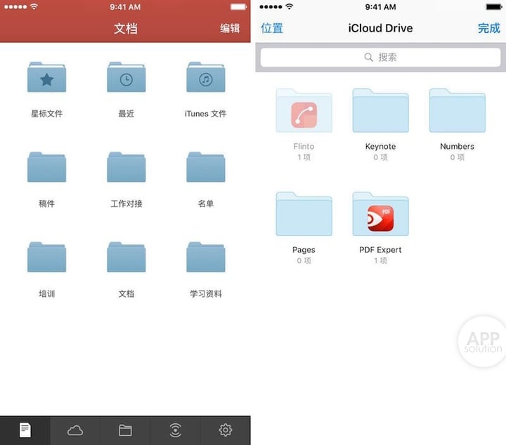Tap 编辑 edit button in red header

coord(230,29)
